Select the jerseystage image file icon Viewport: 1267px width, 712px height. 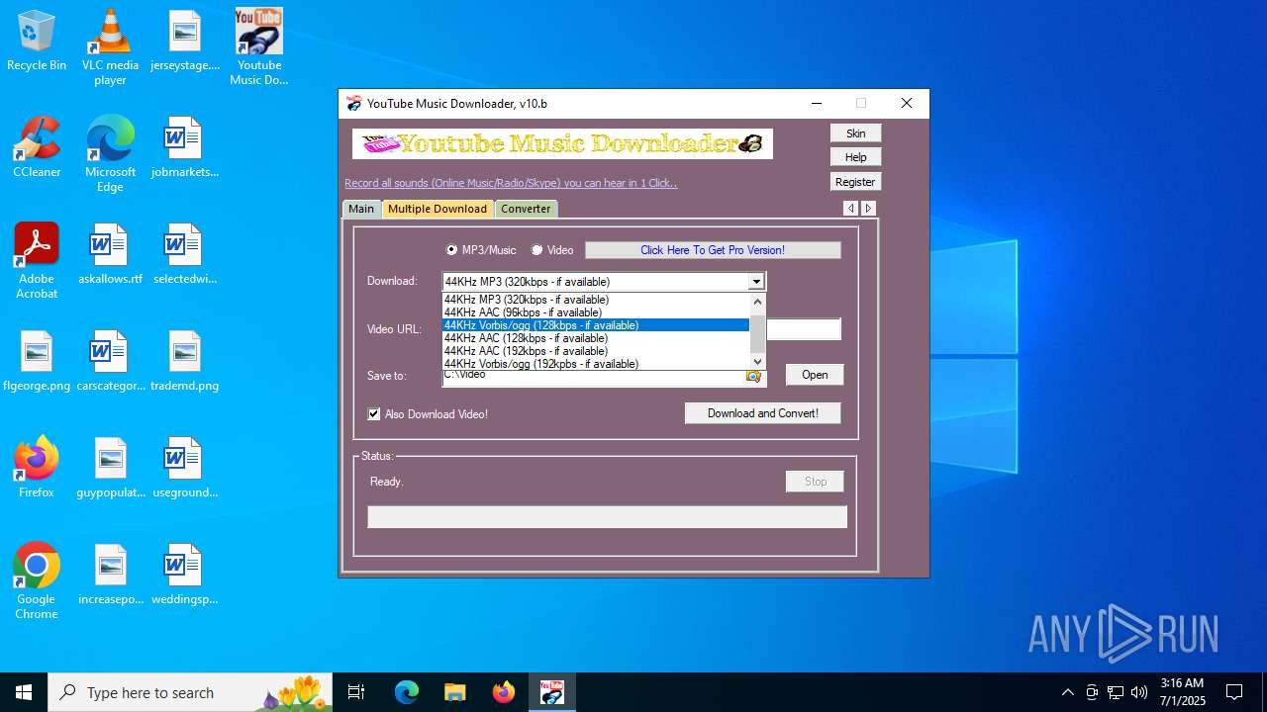pyautogui.click(x=185, y=42)
